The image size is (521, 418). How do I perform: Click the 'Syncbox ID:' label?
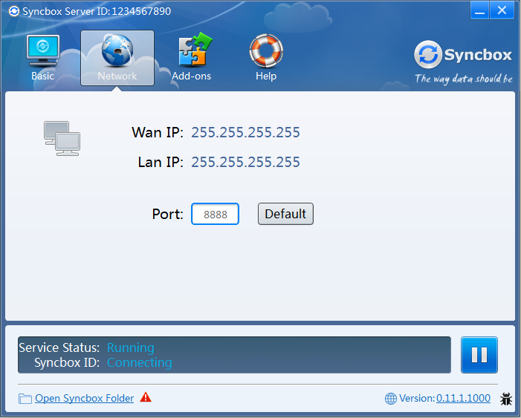pyautogui.click(x=67, y=363)
